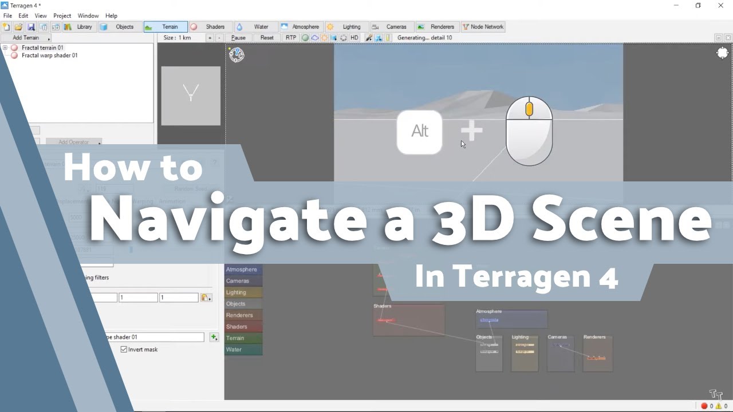733x412 pixels.
Task: Toggle shaders display with the green sphere icon
Action: tap(305, 38)
